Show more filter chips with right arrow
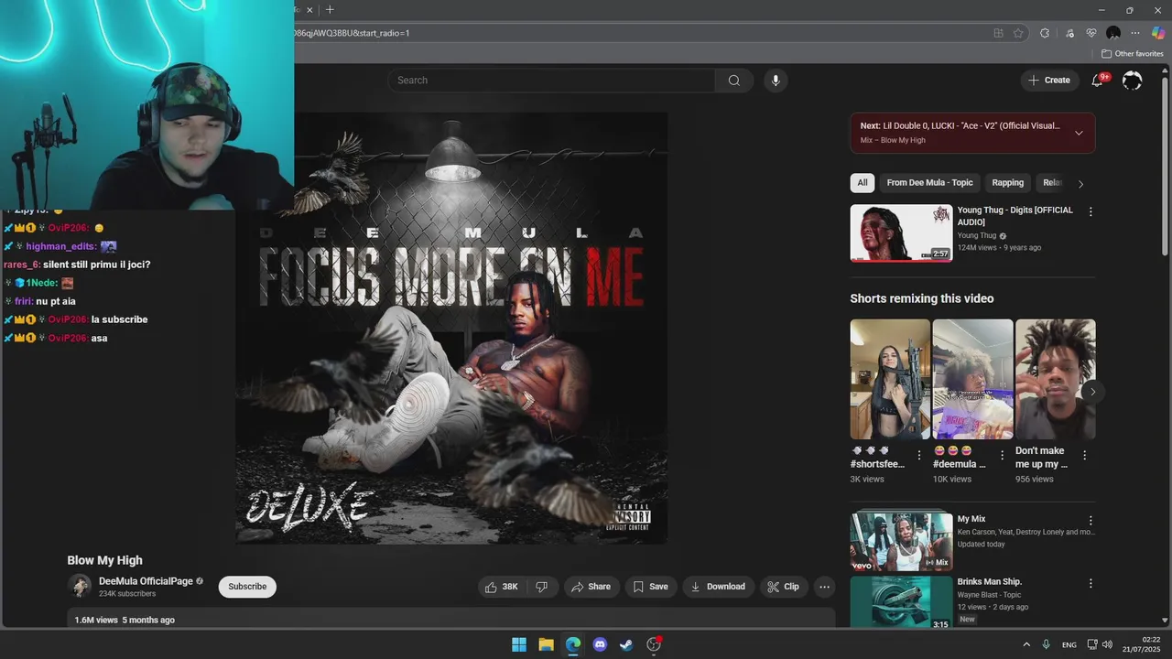Image resolution: width=1172 pixels, height=659 pixels. click(x=1080, y=184)
